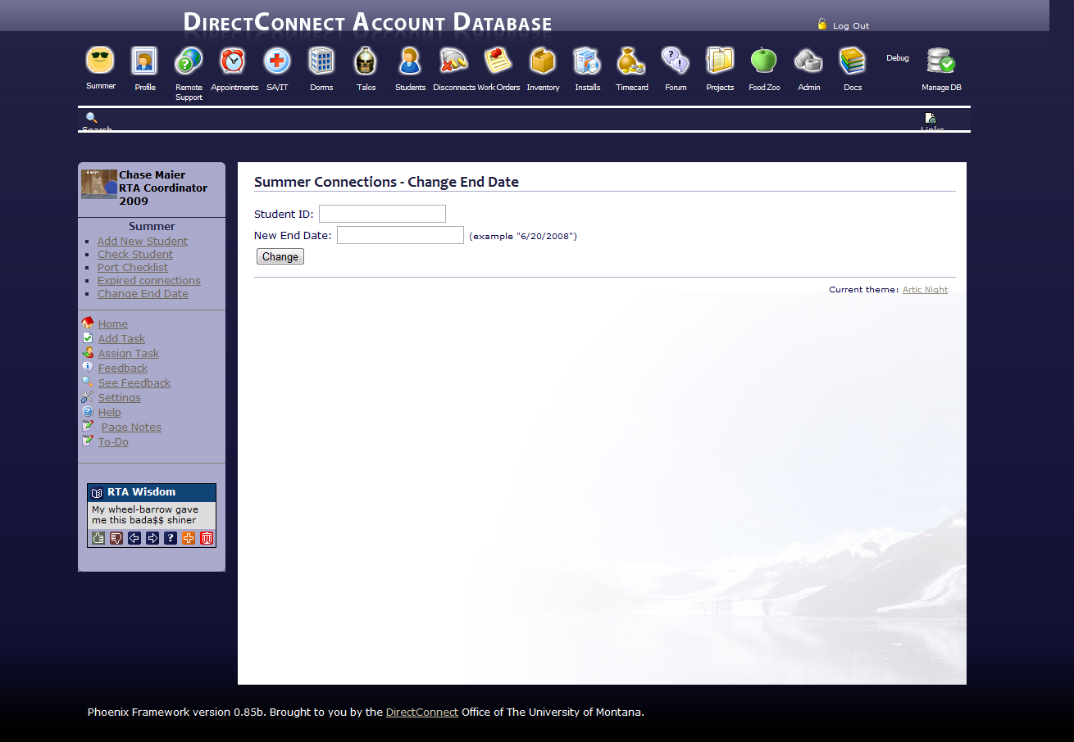Open the Summer module icon

coord(100,60)
